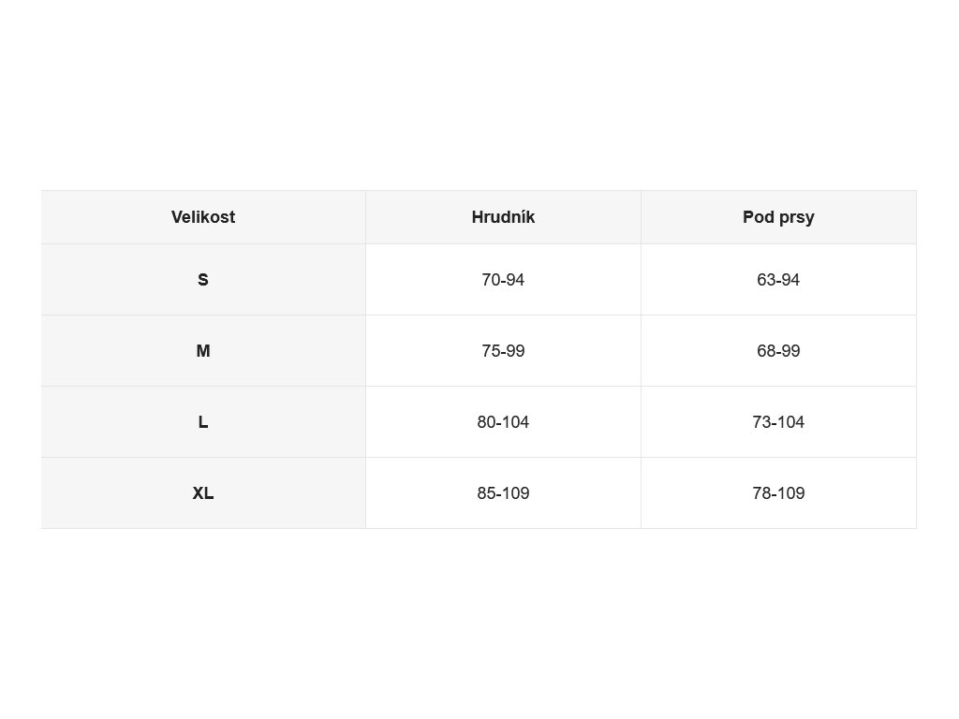The image size is (959, 719).
Task: Select the XL size row label
Action: coord(203,492)
